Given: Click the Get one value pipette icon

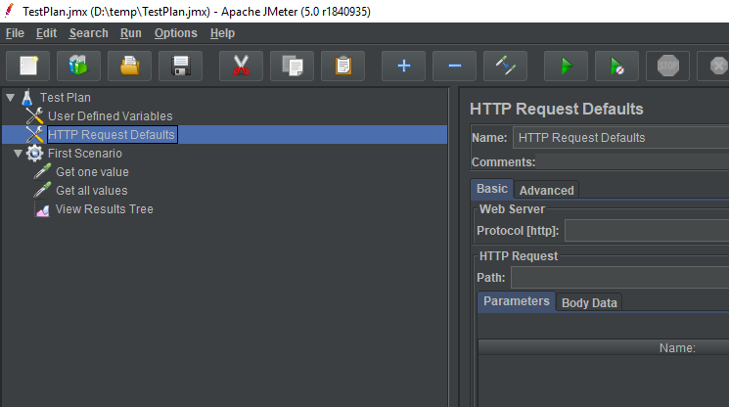Looking at the screenshot, I should [x=42, y=171].
